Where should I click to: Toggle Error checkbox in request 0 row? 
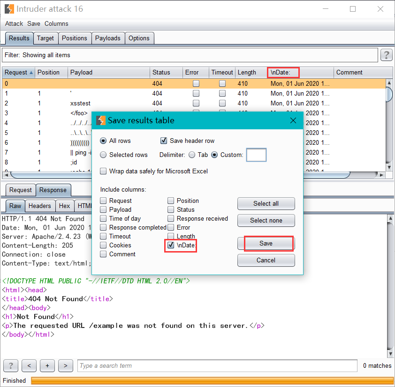click(x=196, y=83)
